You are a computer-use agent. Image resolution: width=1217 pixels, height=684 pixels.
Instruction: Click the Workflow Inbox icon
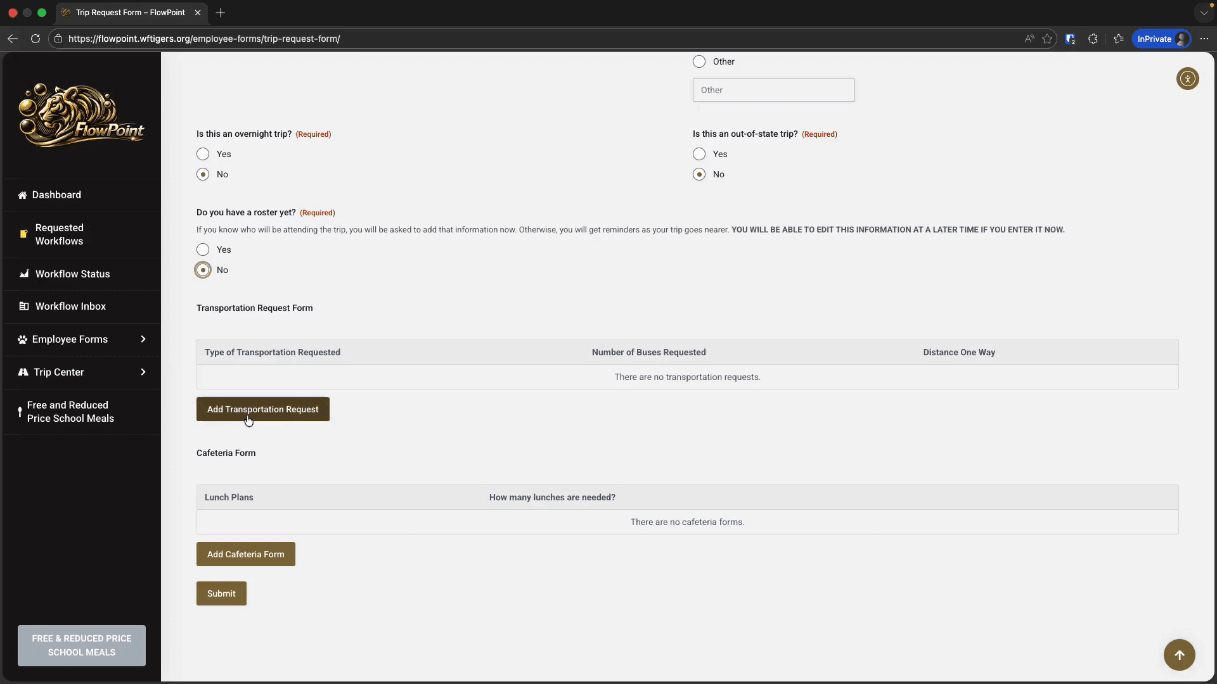tap(24, 307)
